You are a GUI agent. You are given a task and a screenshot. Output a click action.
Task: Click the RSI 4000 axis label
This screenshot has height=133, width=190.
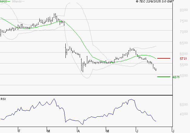[184, 114]
